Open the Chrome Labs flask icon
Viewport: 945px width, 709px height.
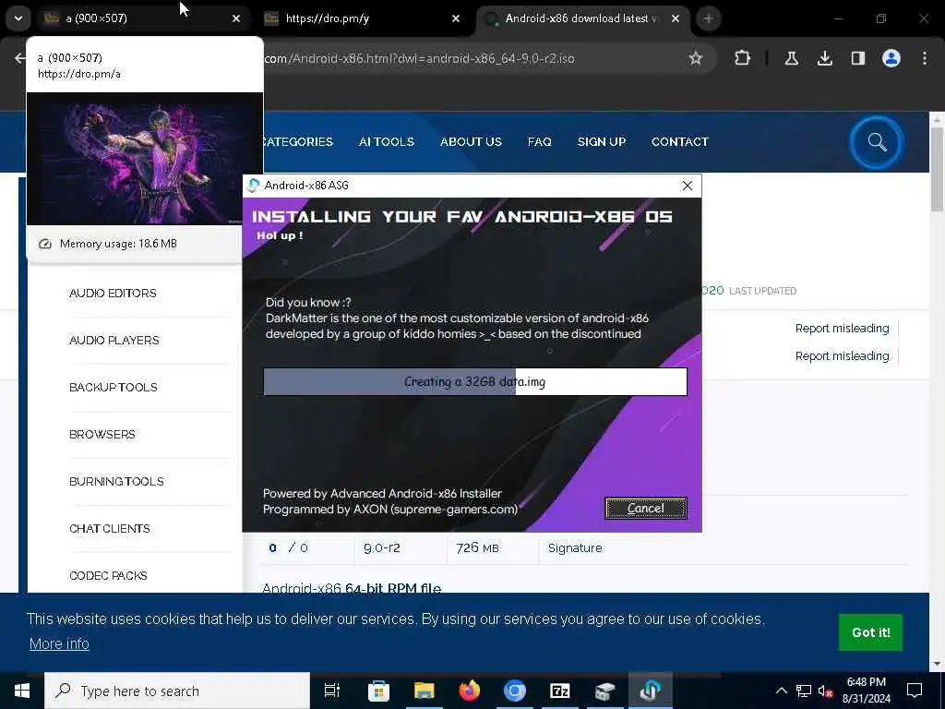click(x=791, y=58)
